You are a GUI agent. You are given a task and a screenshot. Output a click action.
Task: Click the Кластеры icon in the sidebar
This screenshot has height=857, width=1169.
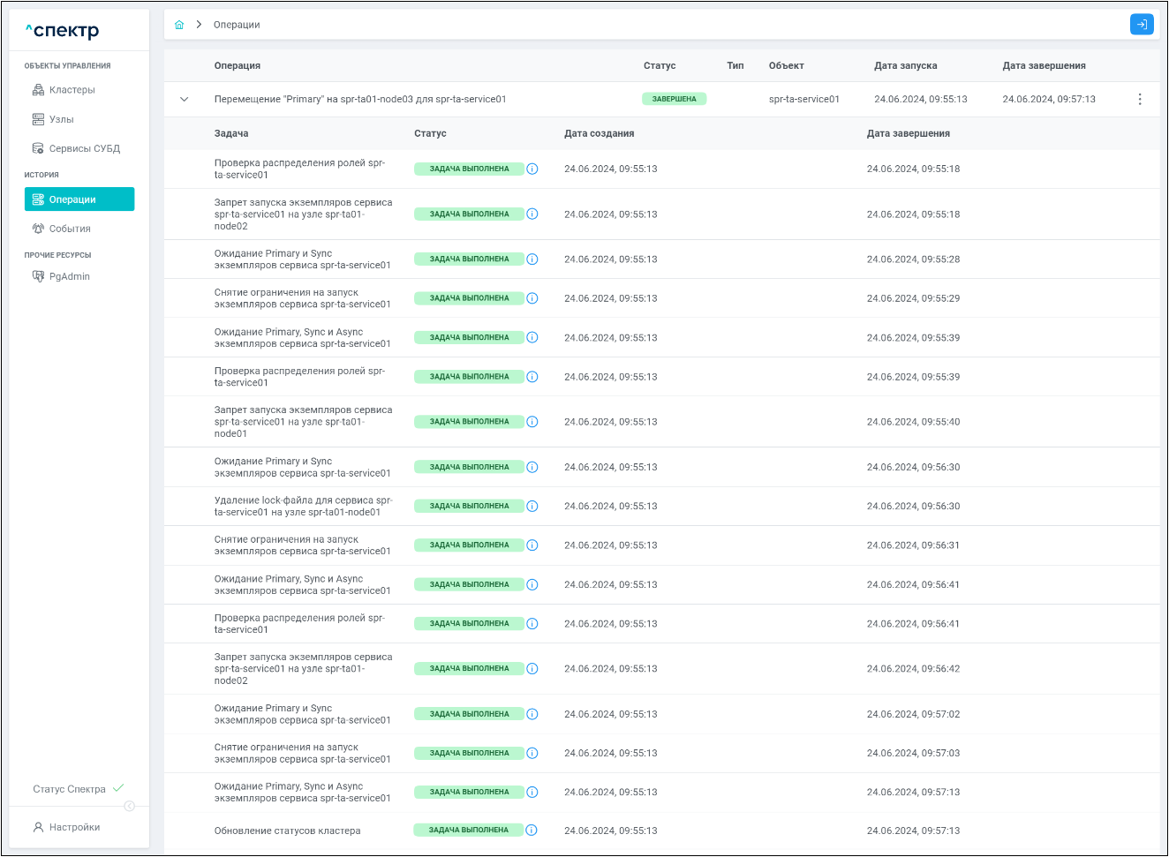[38, 90]
